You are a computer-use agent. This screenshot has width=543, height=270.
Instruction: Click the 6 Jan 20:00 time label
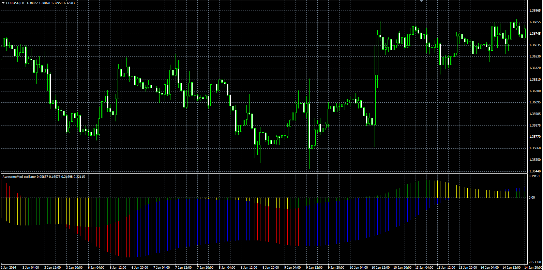[x=140, y=268]
